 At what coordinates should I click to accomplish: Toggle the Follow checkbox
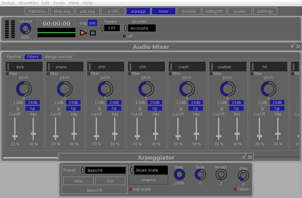point(235,189)
